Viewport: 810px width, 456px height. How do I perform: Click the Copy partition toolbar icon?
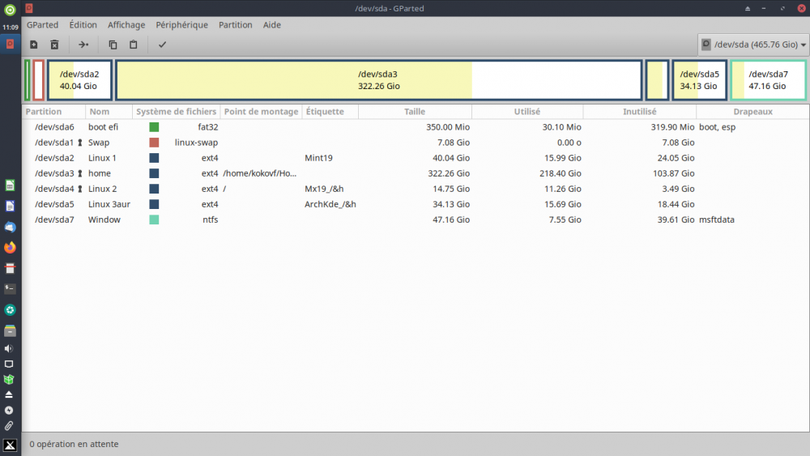(x=113, y=45)
